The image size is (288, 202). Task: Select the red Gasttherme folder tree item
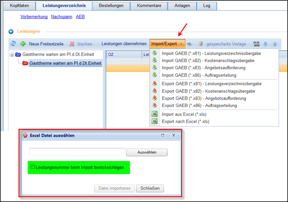tap(65, 63)
